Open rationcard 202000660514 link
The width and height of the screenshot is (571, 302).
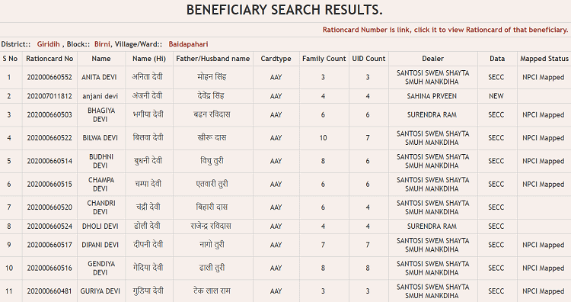[x=49, y=161]
